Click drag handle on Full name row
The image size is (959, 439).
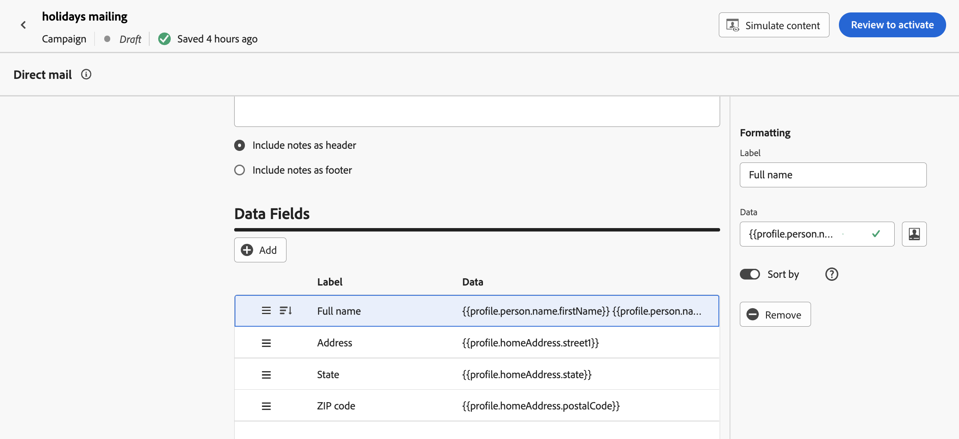click(x=266, y=311)
